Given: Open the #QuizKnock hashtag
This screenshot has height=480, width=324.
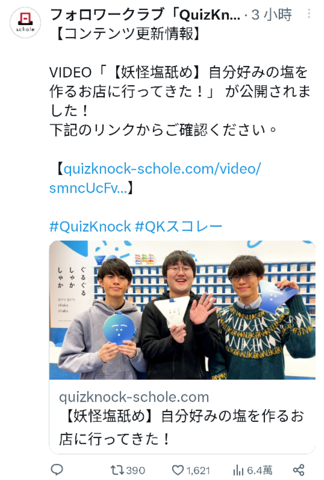Looking at the screenshot, I should click(90, 227).
